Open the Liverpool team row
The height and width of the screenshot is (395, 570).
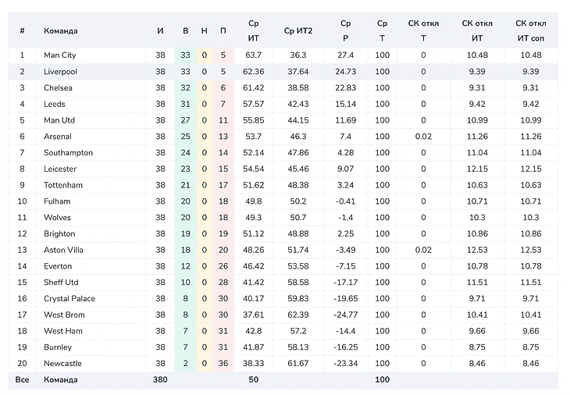(x=59, y=72)
